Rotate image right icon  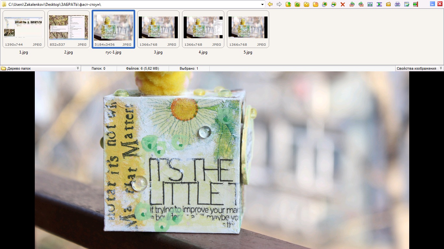pyautogui.click(x=361, y=4)
